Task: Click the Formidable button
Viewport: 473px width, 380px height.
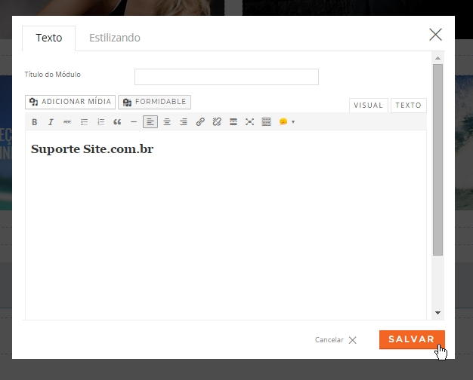Action: (x=154, y=102)
